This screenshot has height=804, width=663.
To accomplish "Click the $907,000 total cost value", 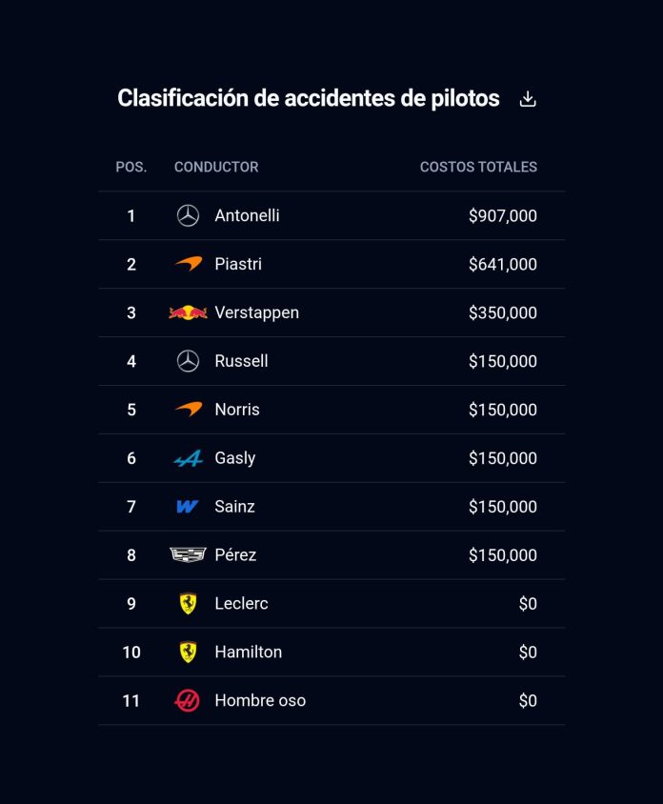I will click(503, 216).
